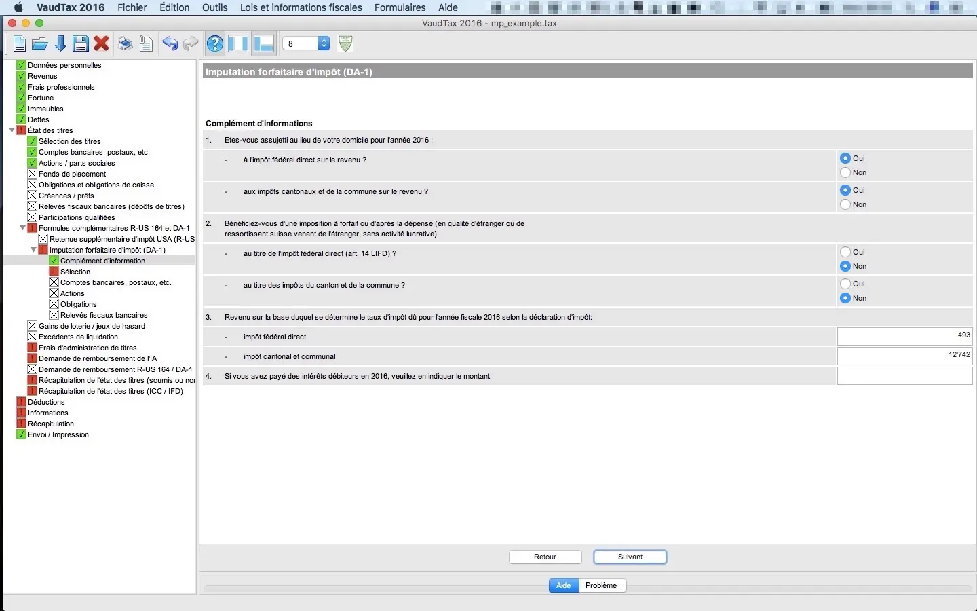Click the Vaud canton shield icon
Screen dimensions: 977x611
345,43
